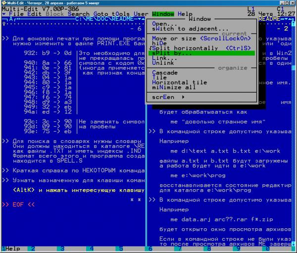This screenshot has height=253, width=297.
Task: Choose Link... from the Window menu
Action: coord(164,58)
